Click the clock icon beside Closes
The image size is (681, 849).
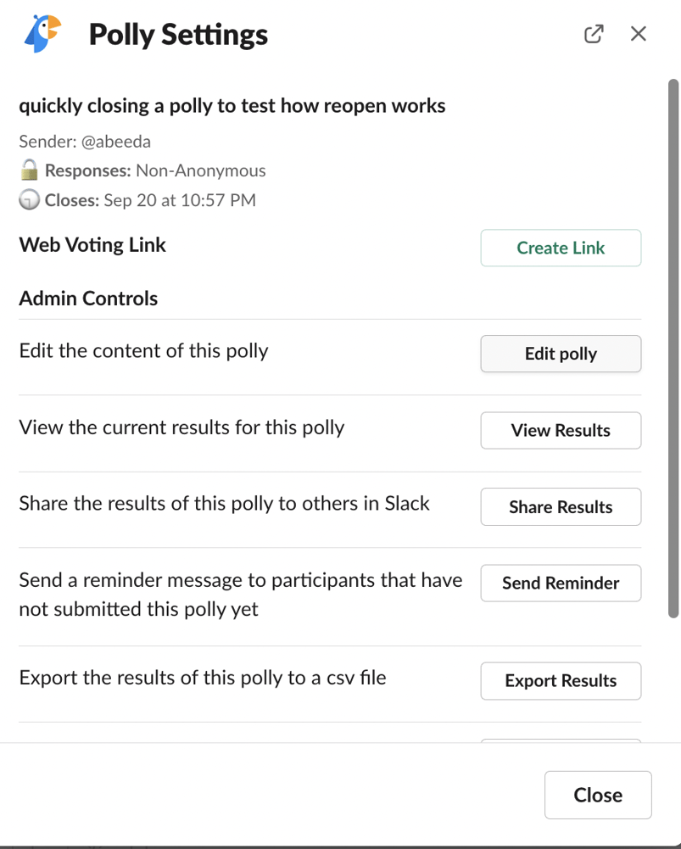[30, 201]
